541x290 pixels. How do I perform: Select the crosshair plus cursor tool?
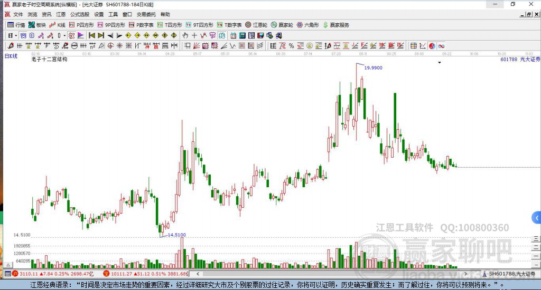click(194, 35)
